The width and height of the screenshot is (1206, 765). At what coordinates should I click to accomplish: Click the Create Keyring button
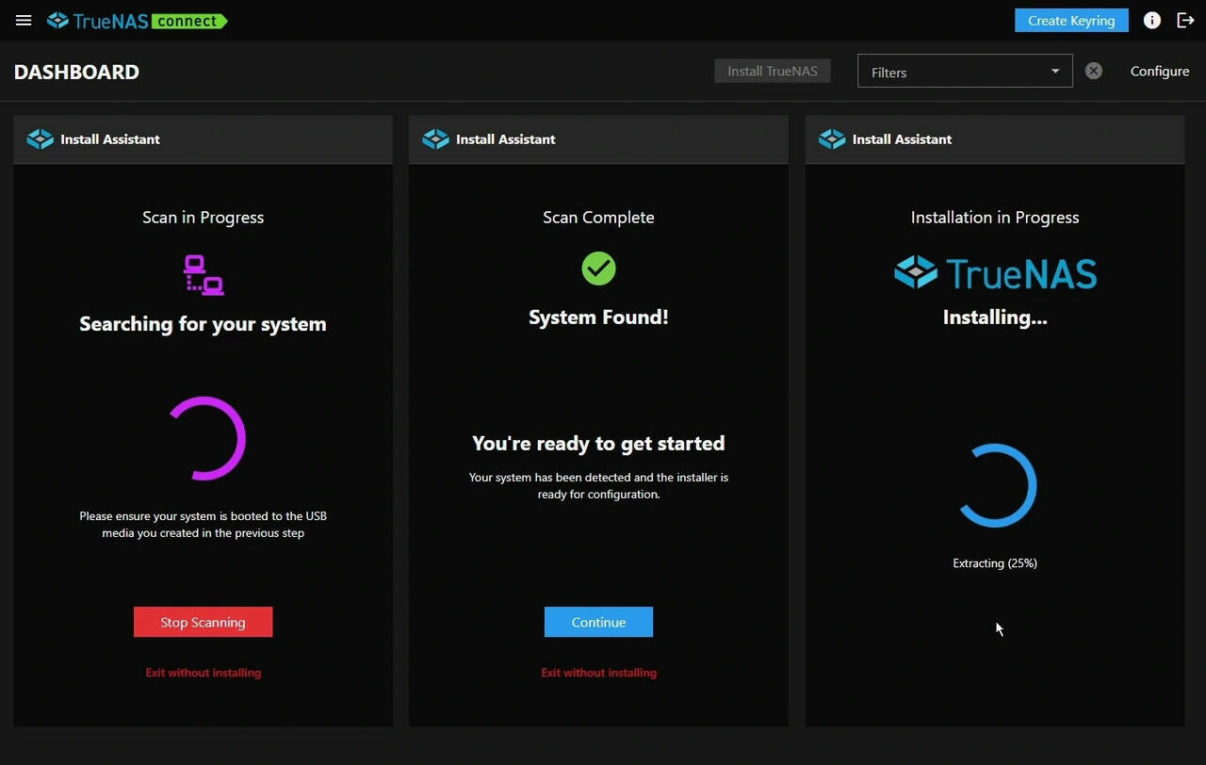point(1071,20)
